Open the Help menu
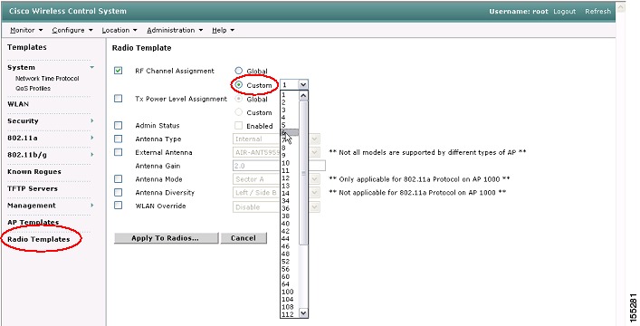 [x=223, y=30]
